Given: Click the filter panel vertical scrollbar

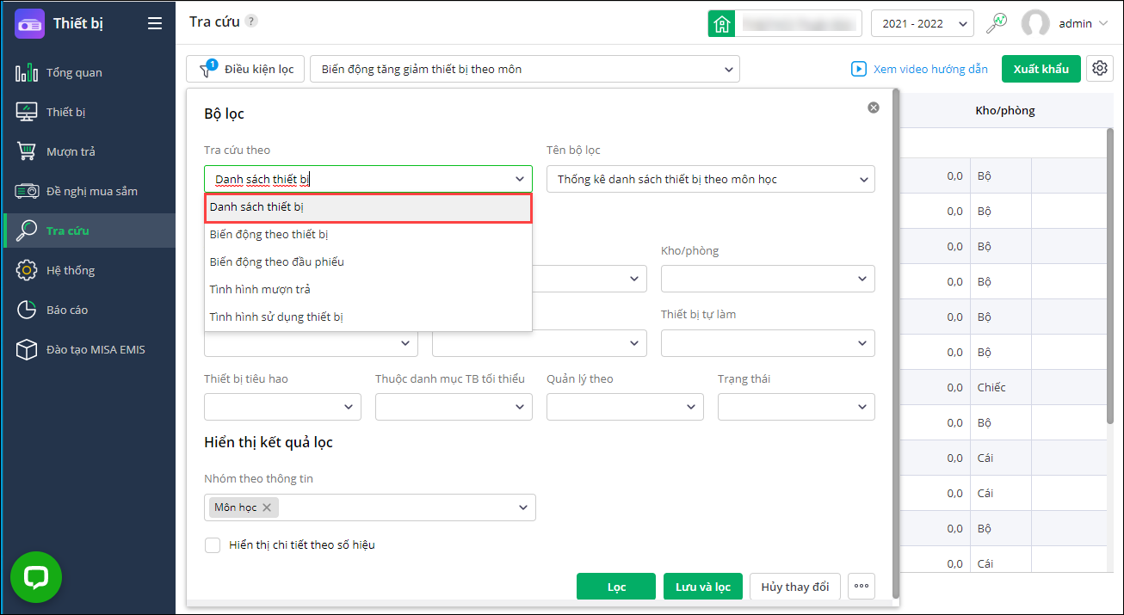Looking at the screenshot, I should [x=896, y=344].
